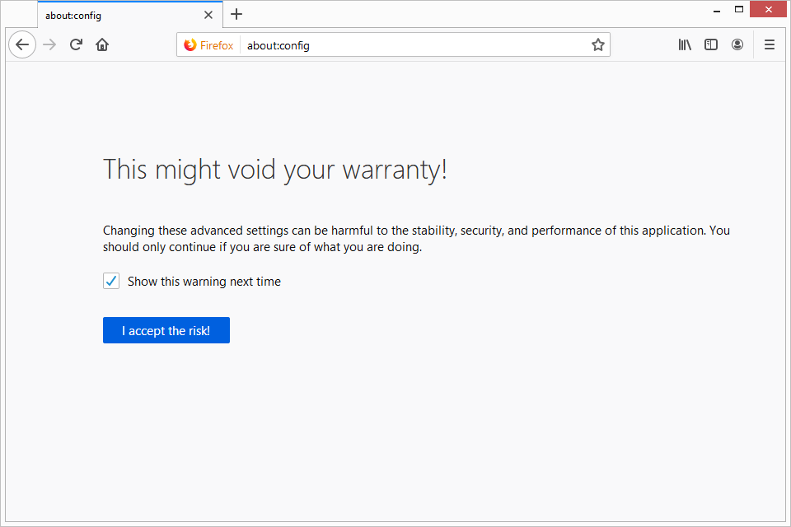This screenshot has width=791, height=527.
Task: Click the forward arrow navigation button
Action: click(x=49, y=45)
